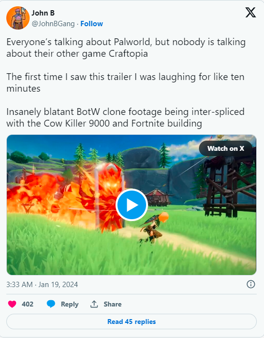This screenshot has height=338, width=264.
Task: Open the John B display name
Action: [43, 13]
